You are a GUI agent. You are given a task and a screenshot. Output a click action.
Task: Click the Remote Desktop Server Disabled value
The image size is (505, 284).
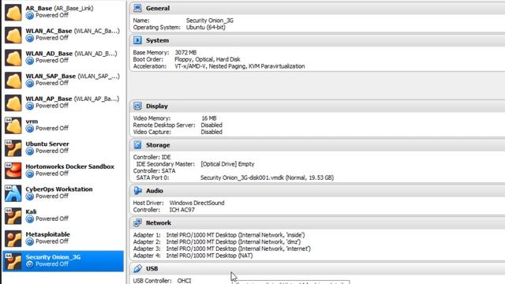211,125
